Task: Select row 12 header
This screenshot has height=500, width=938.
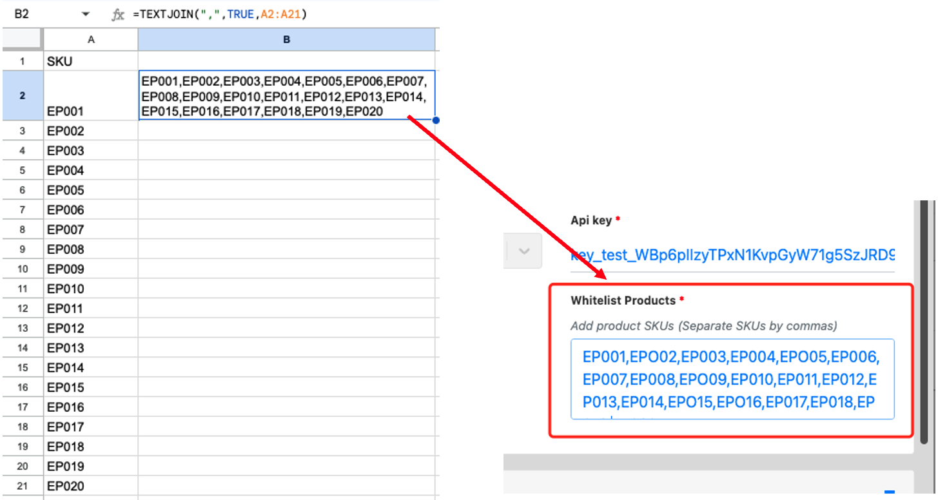Action: point(22,309)
